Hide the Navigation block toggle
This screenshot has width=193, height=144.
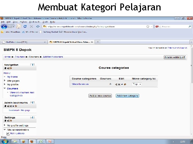click(x=32, y=65)
